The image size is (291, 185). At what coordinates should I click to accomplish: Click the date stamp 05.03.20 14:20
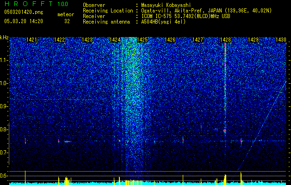[x=24, y=21]
